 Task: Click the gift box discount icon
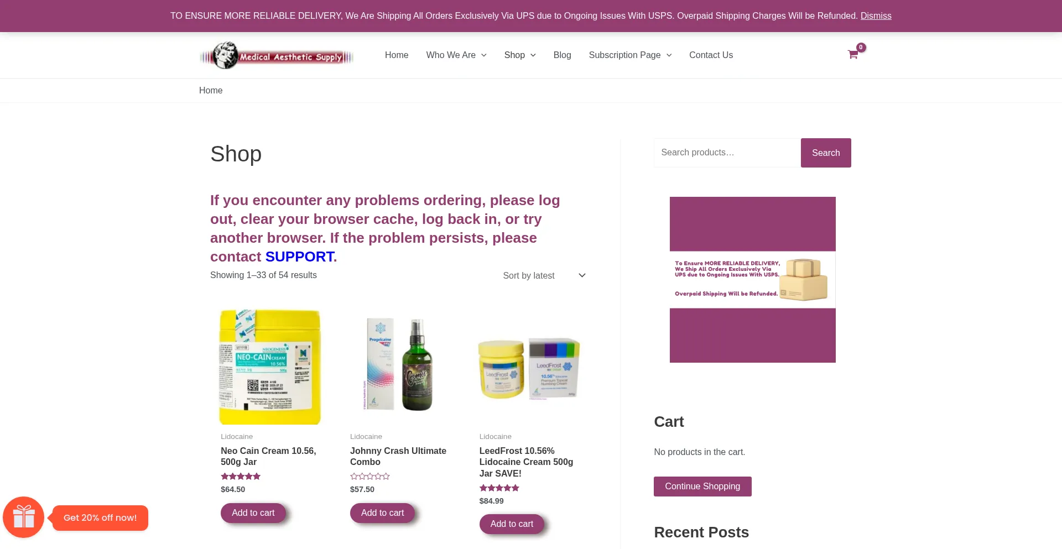(24, 517)
